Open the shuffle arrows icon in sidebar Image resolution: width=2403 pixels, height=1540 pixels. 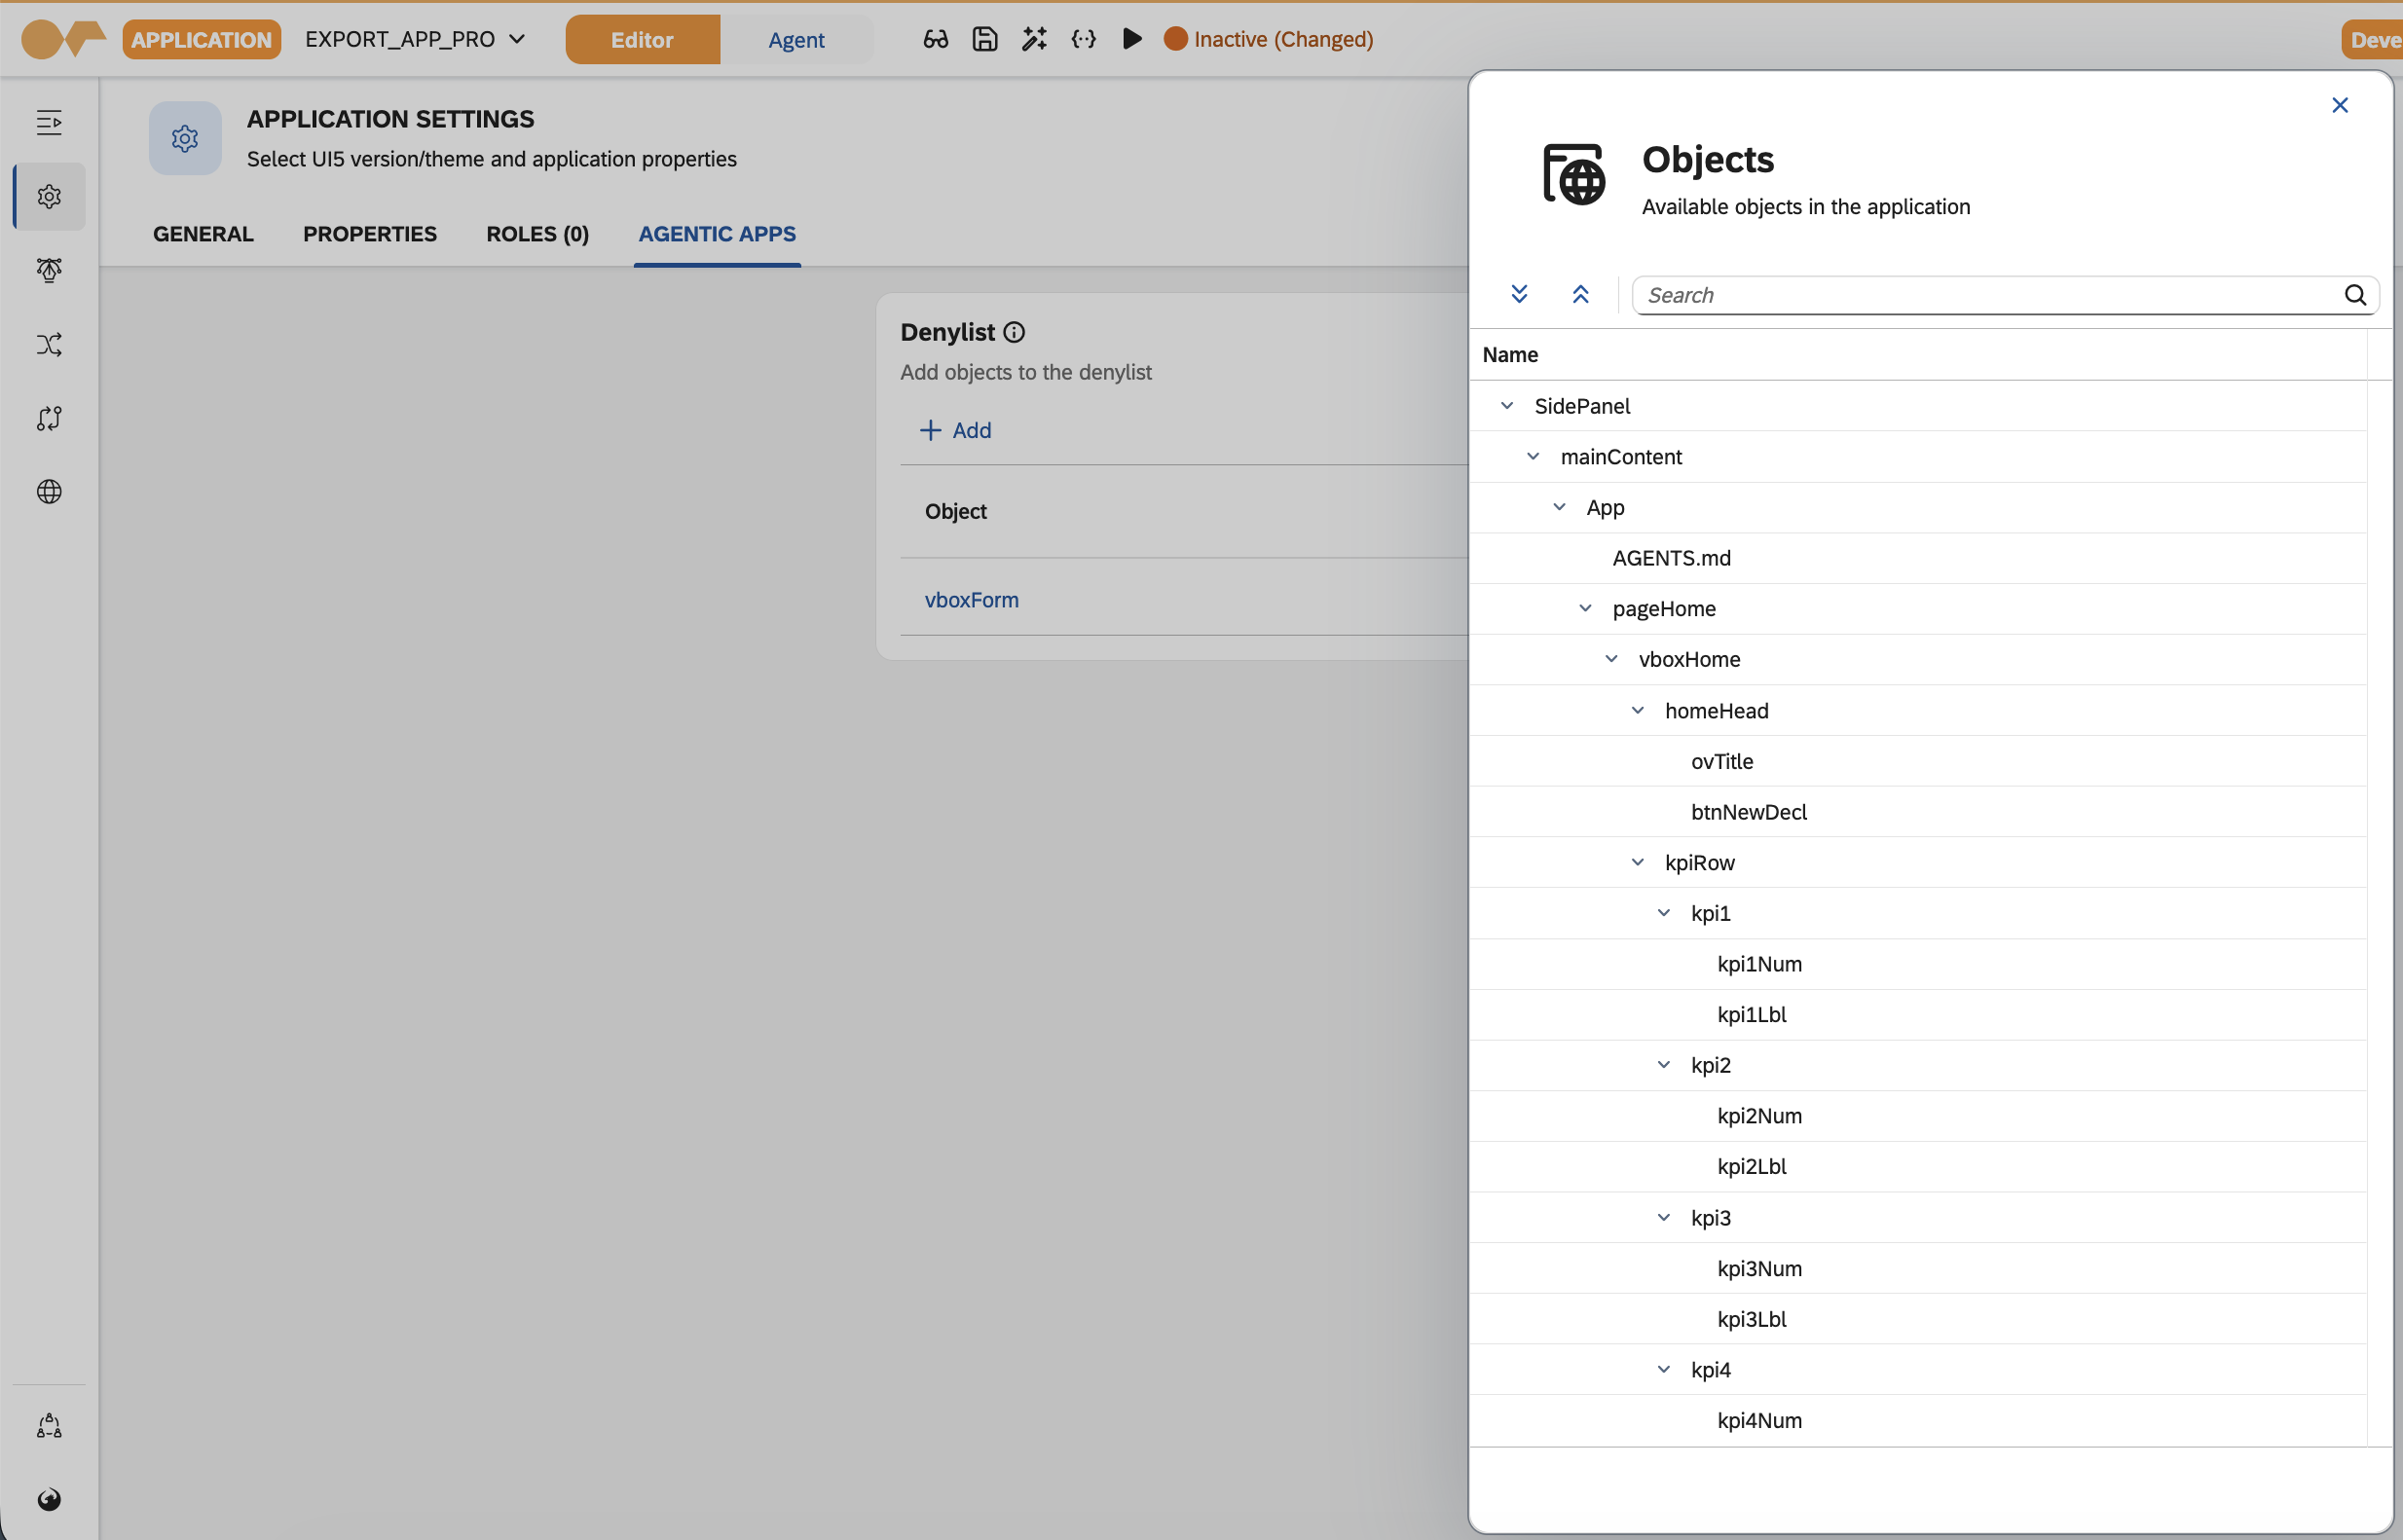click(49, 344)
